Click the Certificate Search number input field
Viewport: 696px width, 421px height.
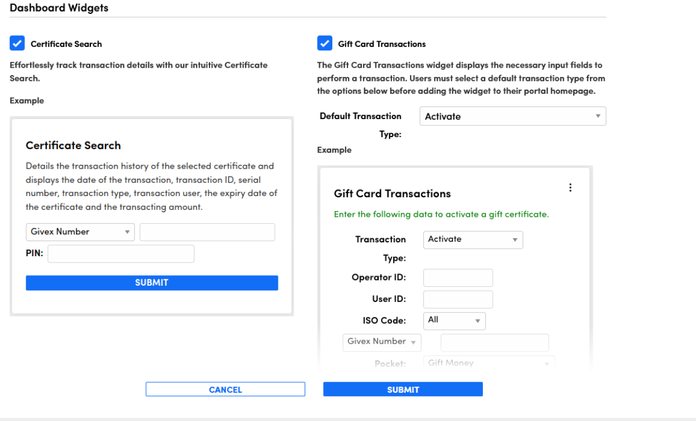tap(207, 232)
